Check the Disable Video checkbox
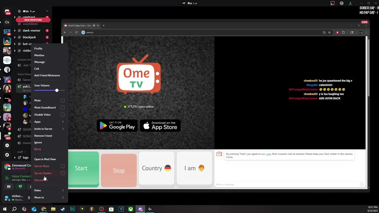The height and width of the screenshot is (213, 379). (63, 115)
